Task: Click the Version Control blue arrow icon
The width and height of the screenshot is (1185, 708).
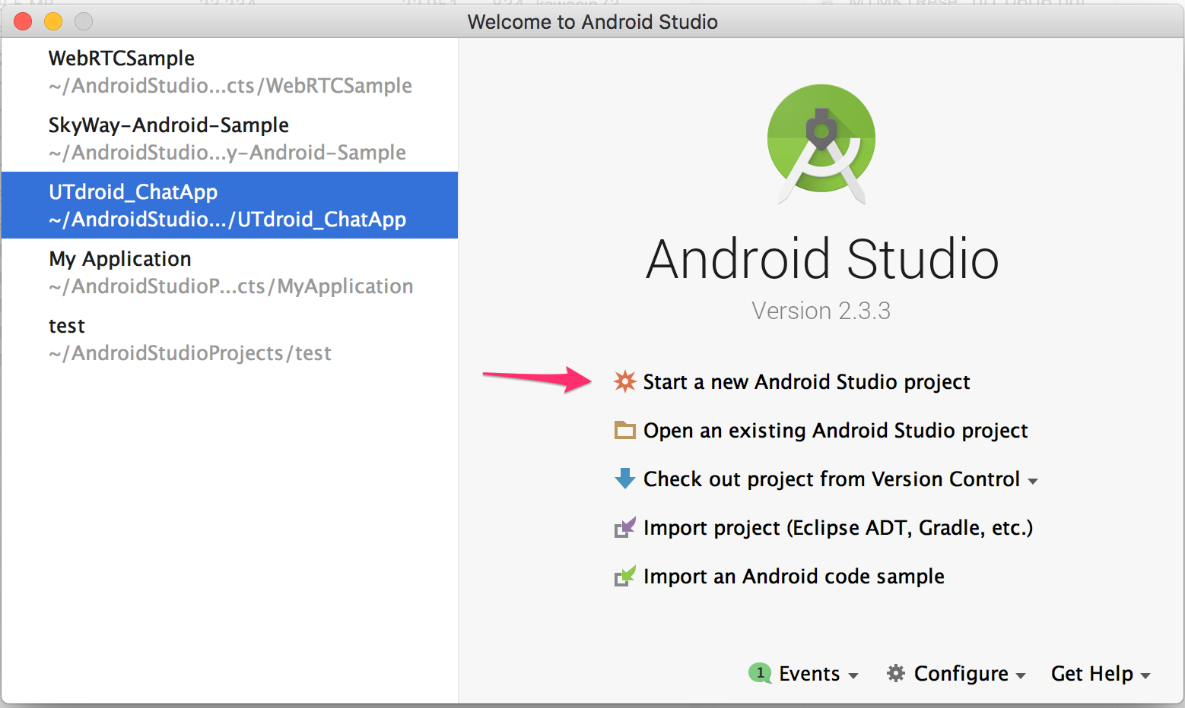Action: (624, 479)
